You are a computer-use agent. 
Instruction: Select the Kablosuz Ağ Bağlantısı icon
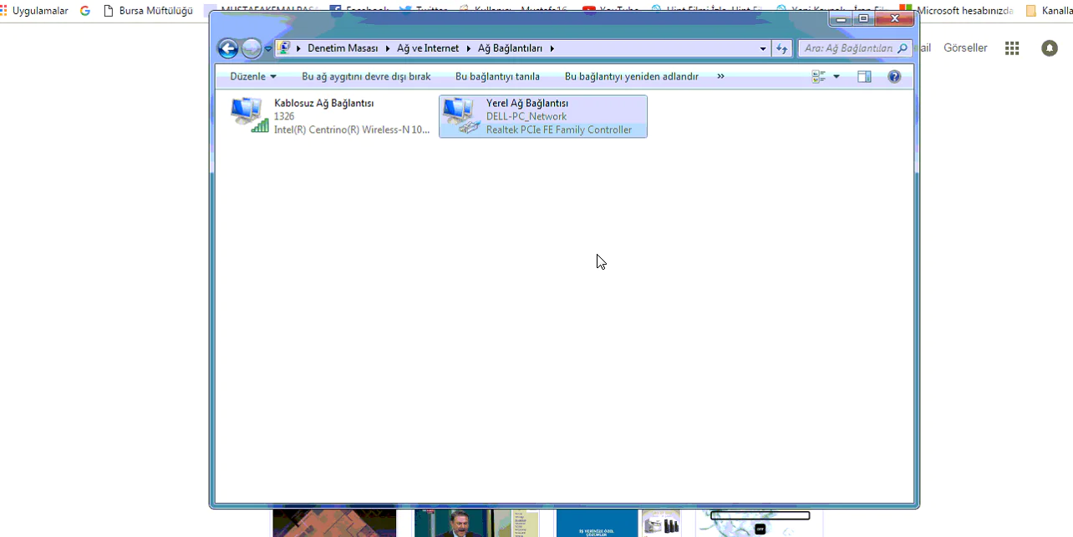click(x=250, y=115)
